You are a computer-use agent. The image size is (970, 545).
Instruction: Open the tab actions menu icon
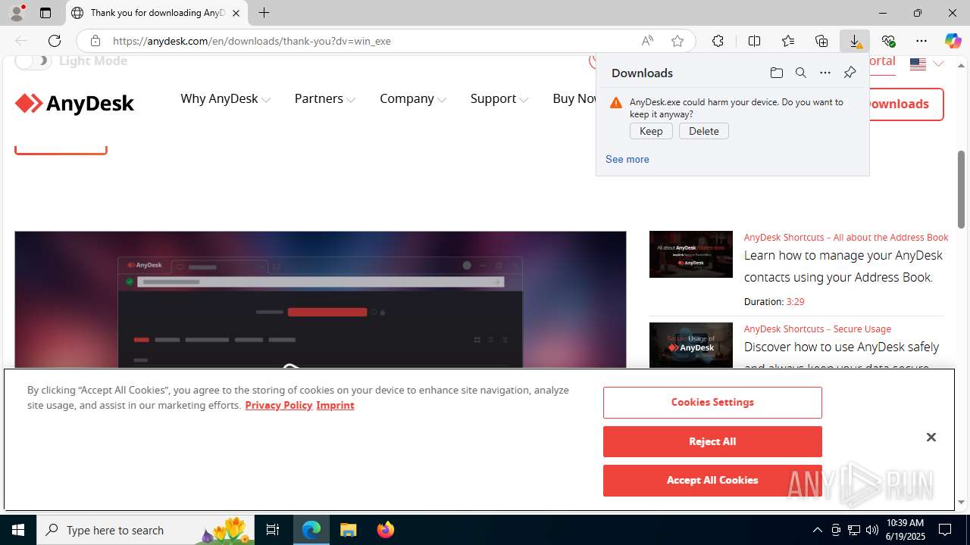[x=45, y=13]
